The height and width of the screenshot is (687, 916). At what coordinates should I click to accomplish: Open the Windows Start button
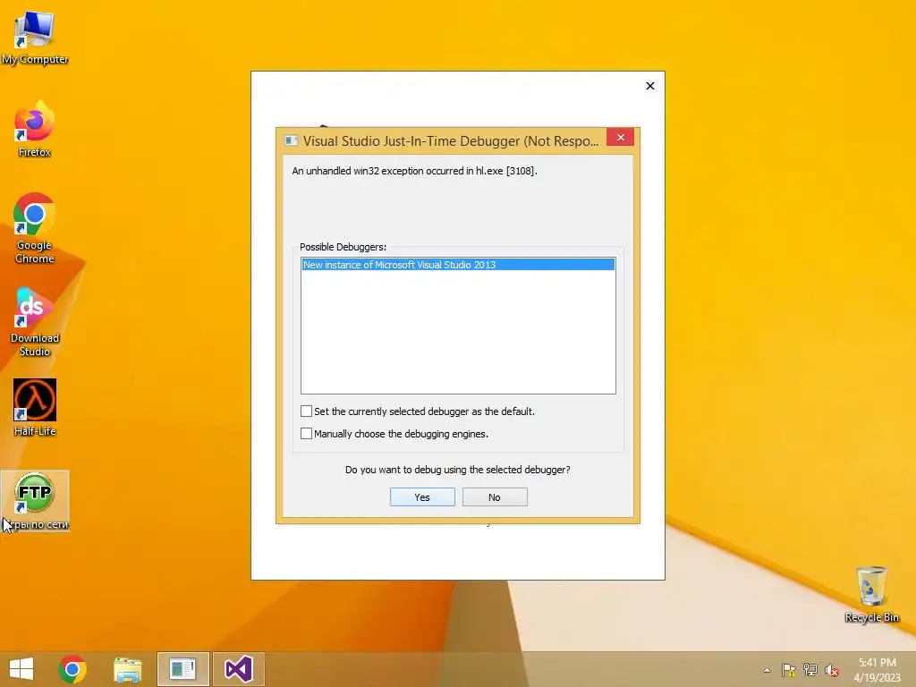point(21,669)
